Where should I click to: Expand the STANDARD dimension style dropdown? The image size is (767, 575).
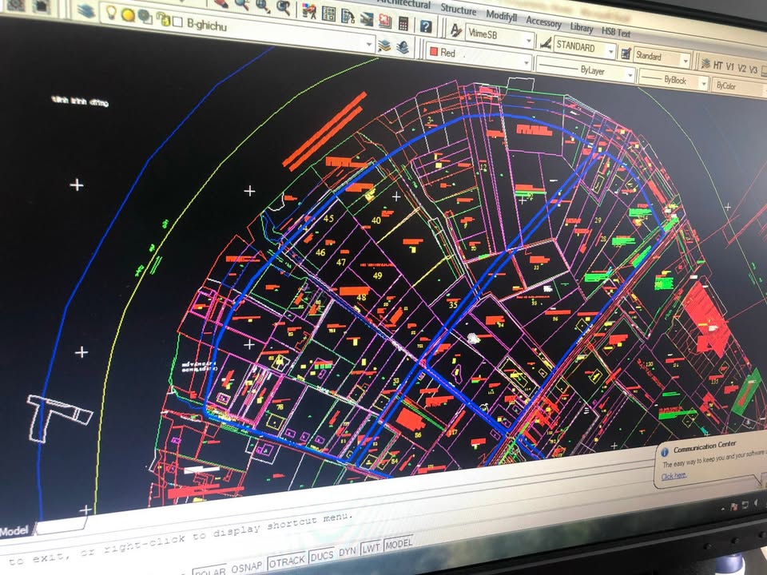[610, 50]
